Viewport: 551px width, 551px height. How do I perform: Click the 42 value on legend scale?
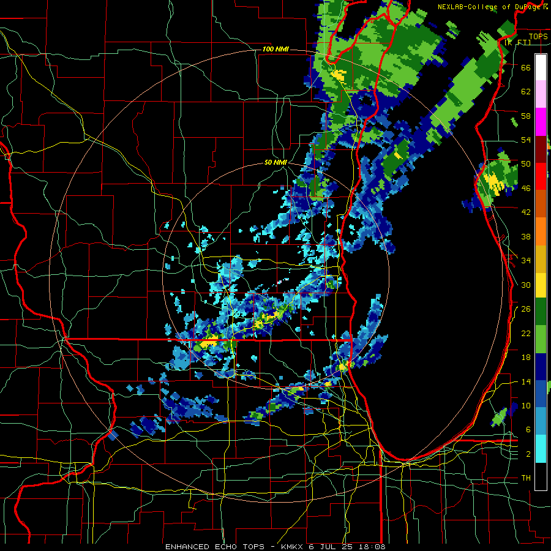tap(526, 212)
